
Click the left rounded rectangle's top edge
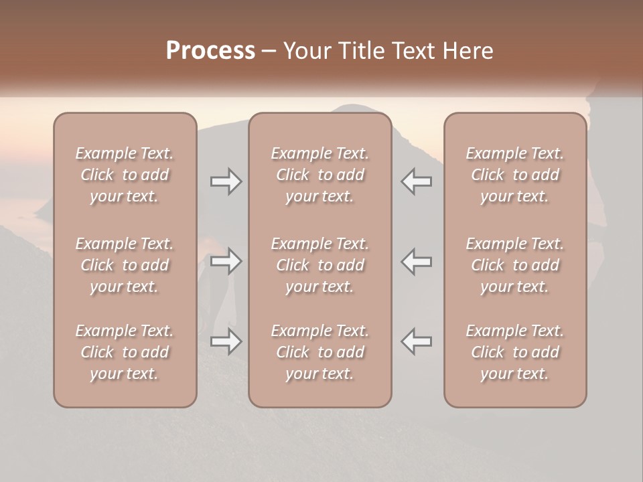[125, 114]
